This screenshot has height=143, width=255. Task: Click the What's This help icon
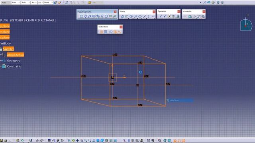pyautogui.click(x=31, y=140)
